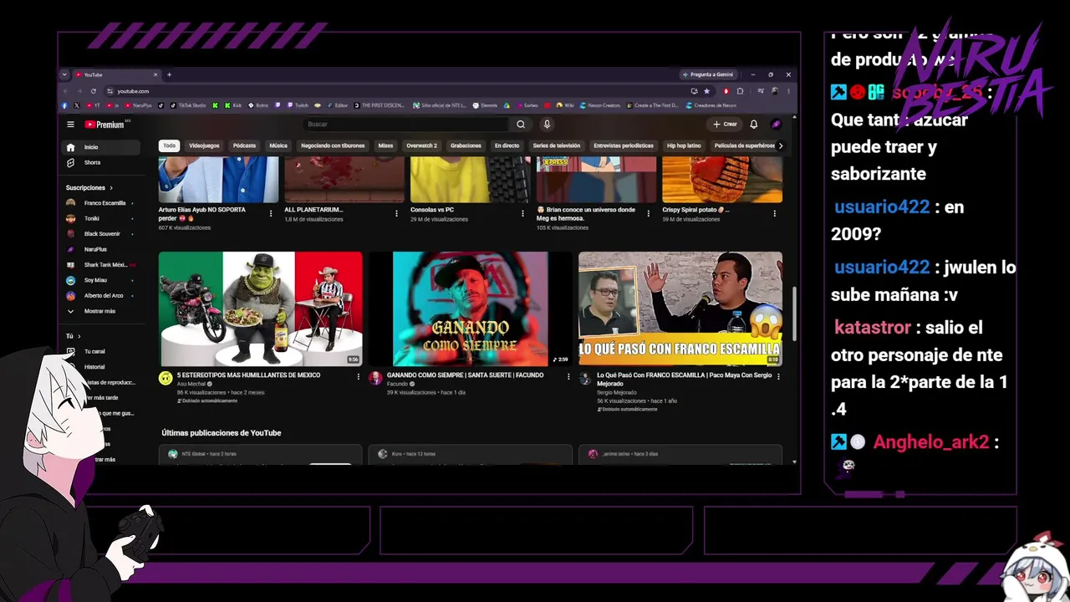Click inside the Buscar search field

pyautogui.click(x=406, y=125)
